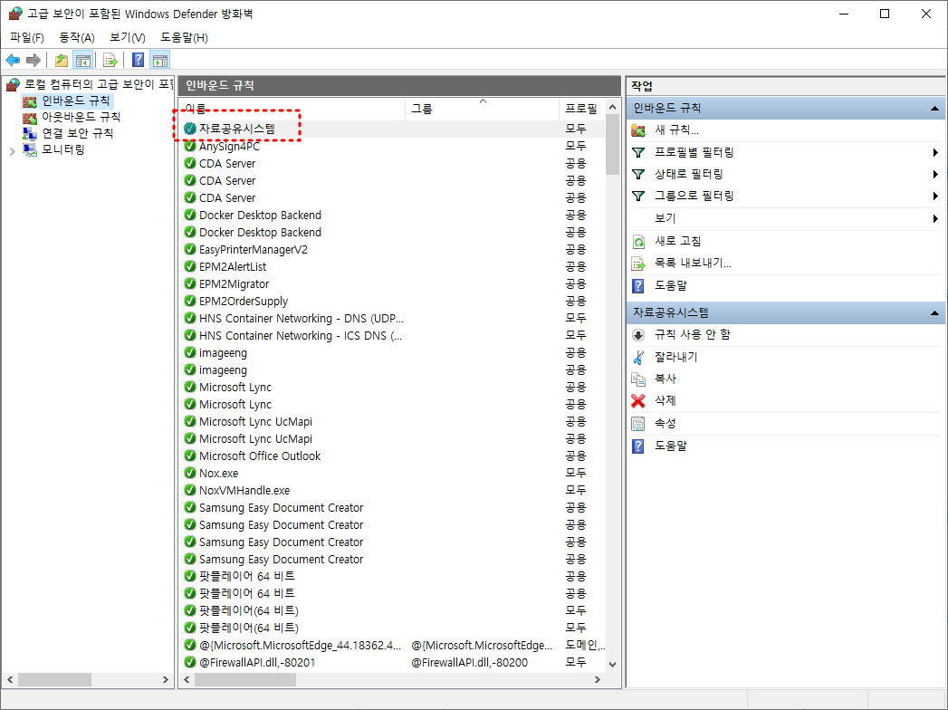Screen dimensions: 948x710
Task: Select the Docker Desktop Backend first row
Action: [x=393, y=216]
